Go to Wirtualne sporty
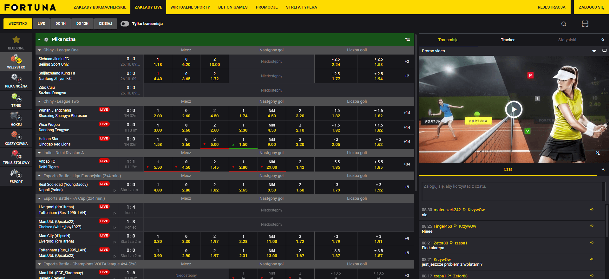Image resolution: width=609 pixels, height=279 pixels. 190,7
